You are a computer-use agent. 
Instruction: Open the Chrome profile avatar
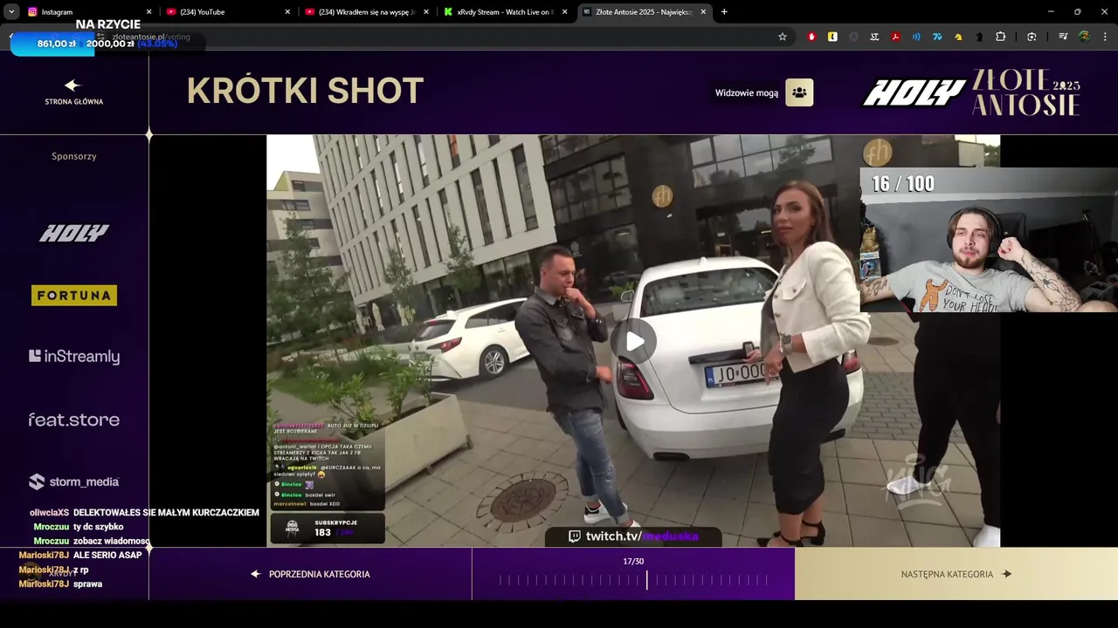1084,37
